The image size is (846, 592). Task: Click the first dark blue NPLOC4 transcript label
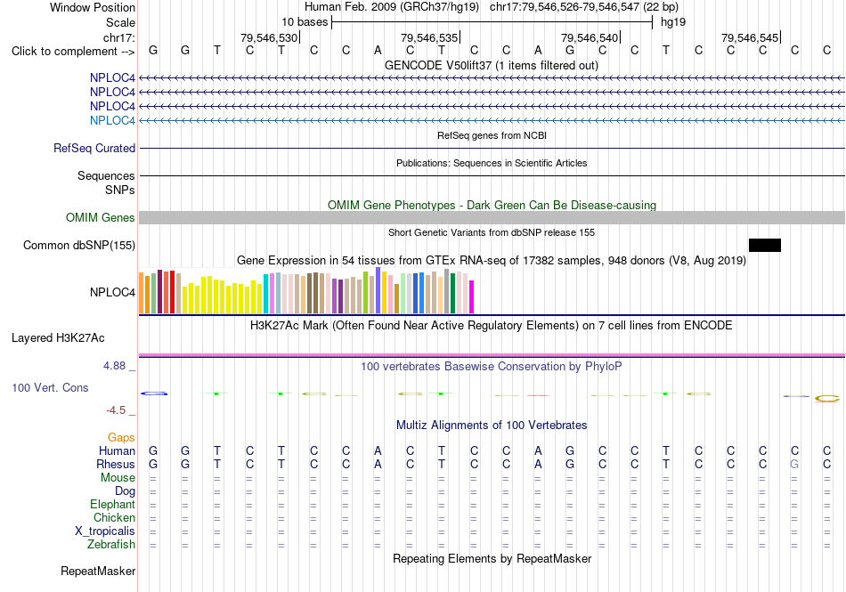click(112, 78)
